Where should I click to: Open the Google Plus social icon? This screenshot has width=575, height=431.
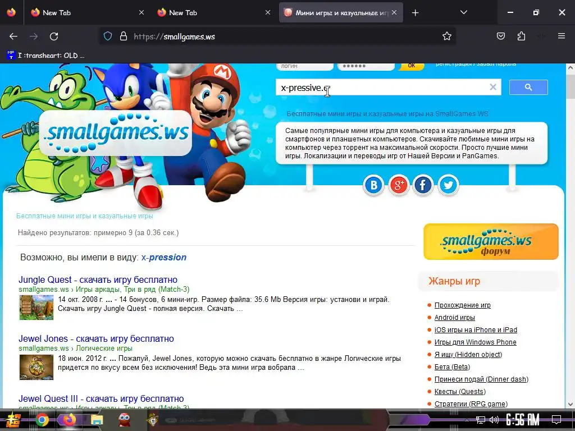click(399, 185)
